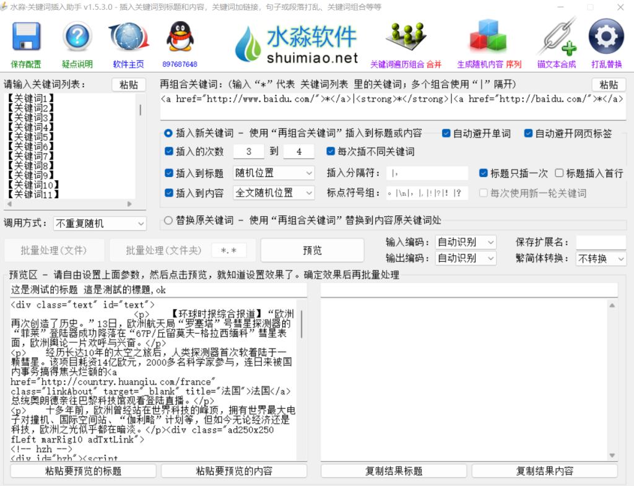Click the 复制结果内容 button
Image resolution: width=634 pixels, height=486 pixels.
click(x=544, y=471)
